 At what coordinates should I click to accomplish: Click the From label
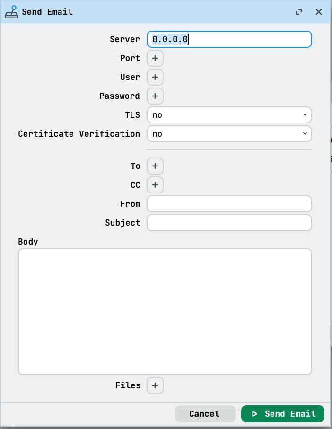tap(130, 204)
